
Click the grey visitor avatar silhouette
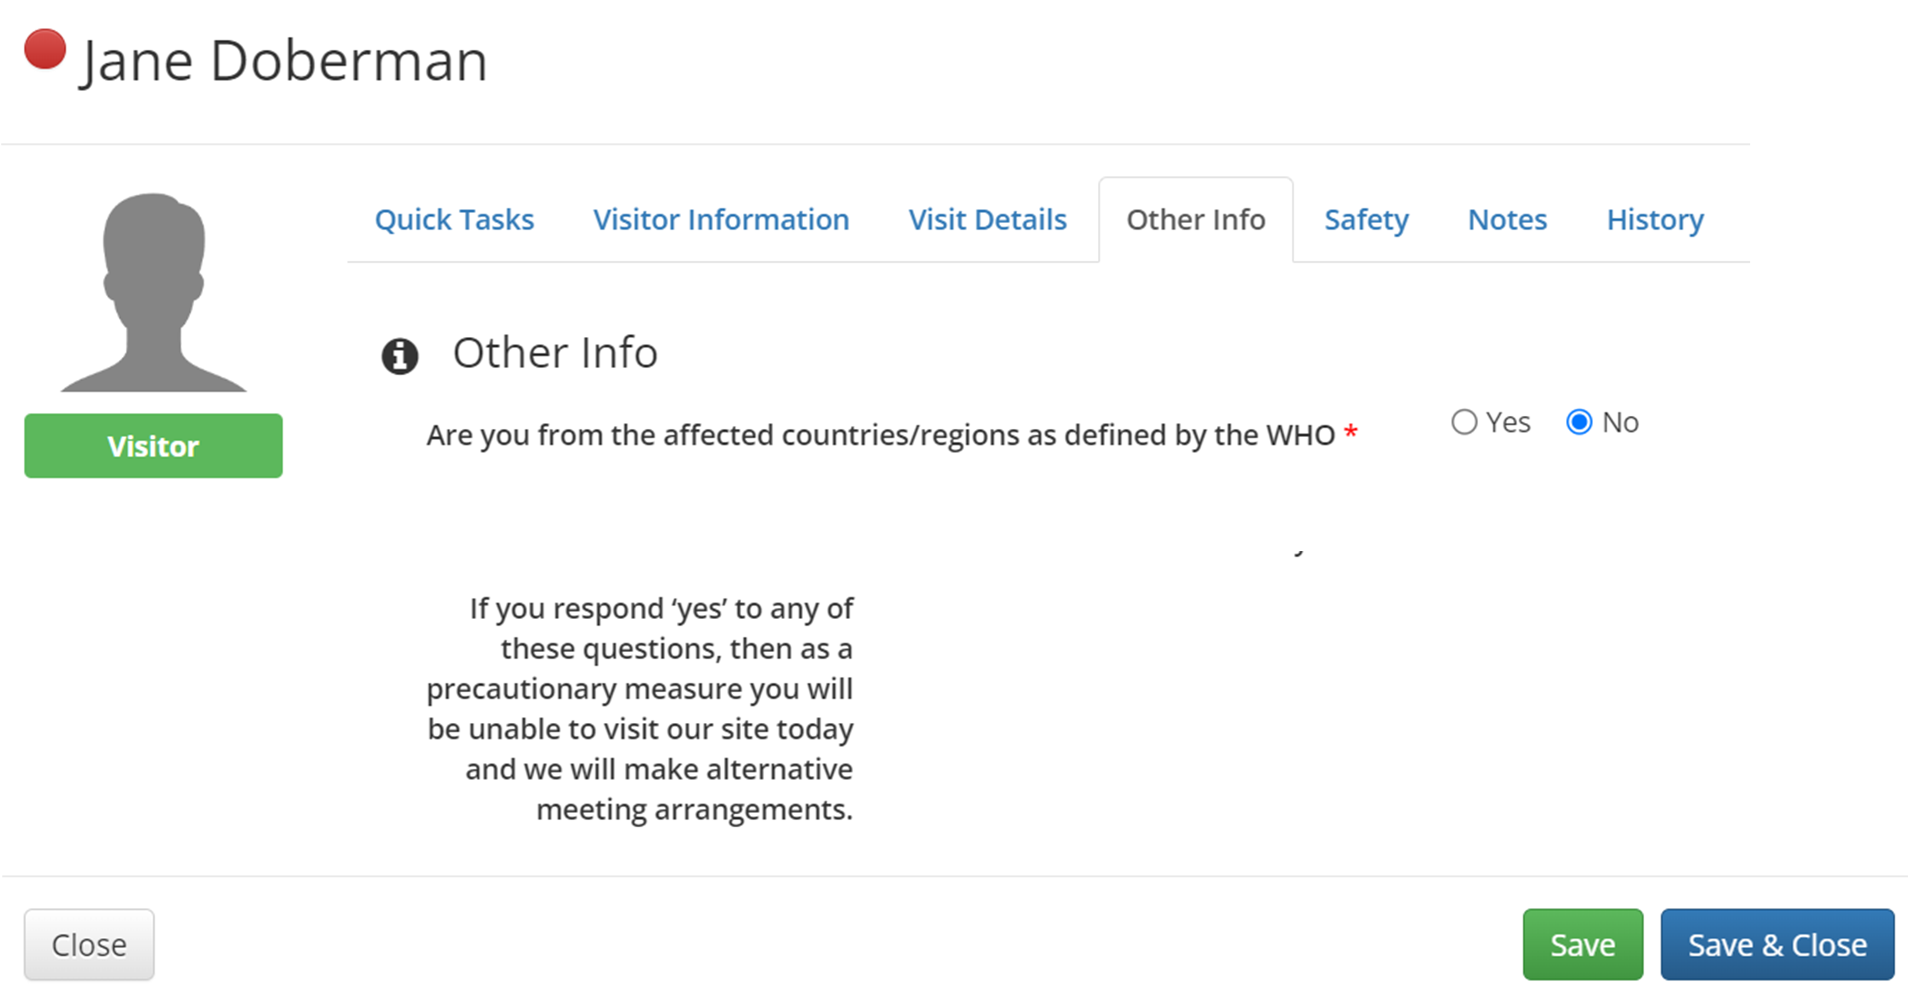pos(154,293)
